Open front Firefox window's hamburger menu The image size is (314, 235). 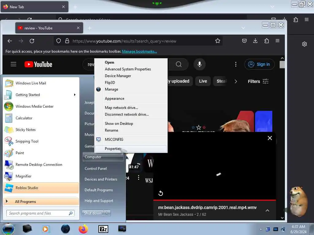point(278,41)
